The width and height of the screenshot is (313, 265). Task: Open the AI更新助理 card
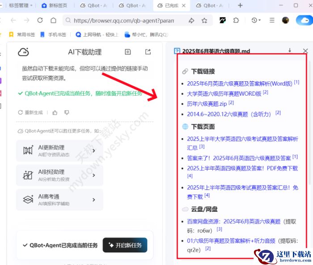(x=59, y=151)
